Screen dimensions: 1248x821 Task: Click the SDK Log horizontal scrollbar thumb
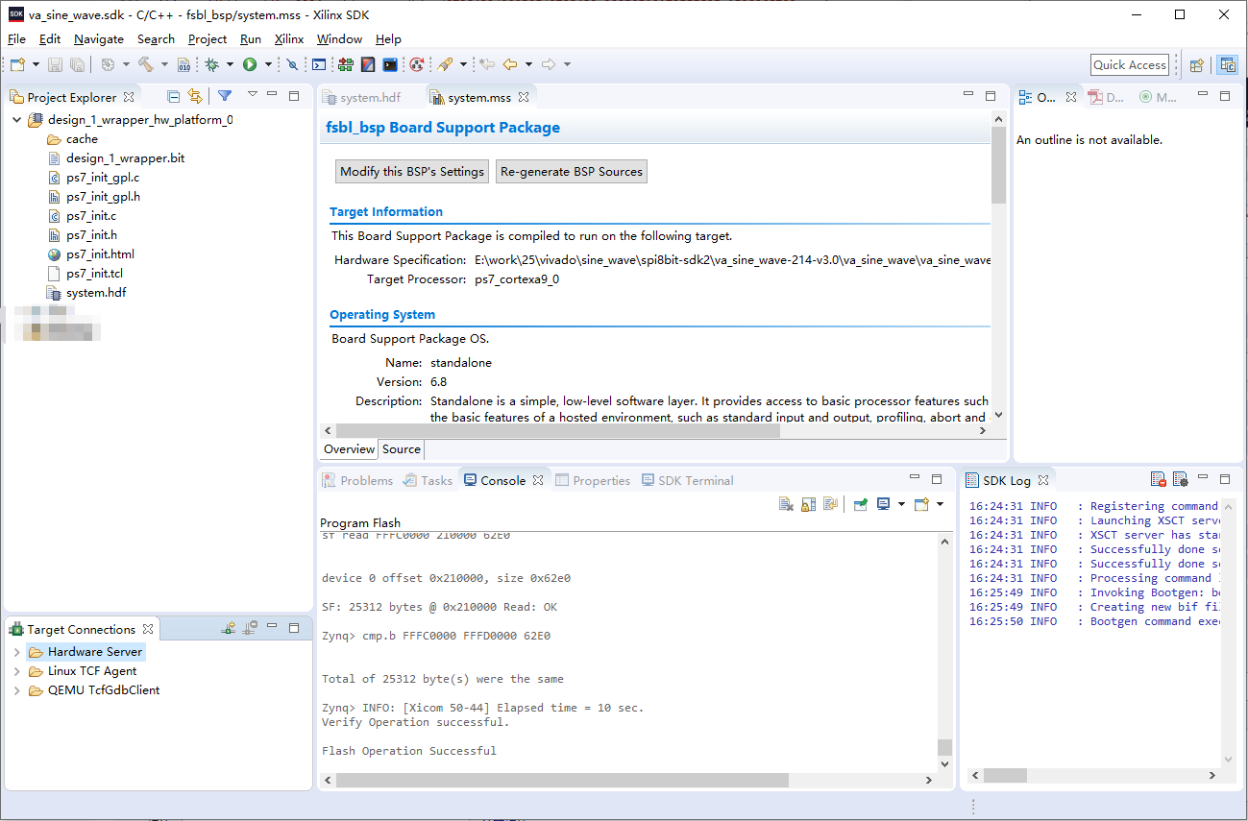click(x=1005, y=774)
